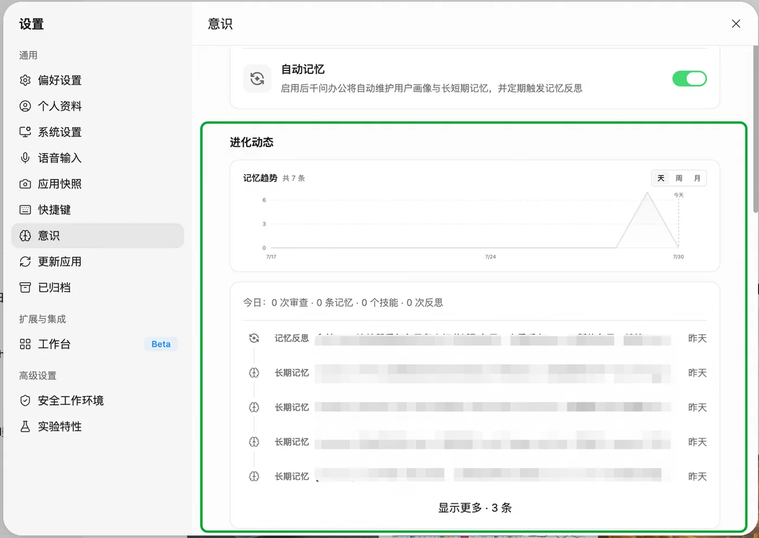Open the 工作台 settings section
Screen dimensions: 759x538
[98, 344]
